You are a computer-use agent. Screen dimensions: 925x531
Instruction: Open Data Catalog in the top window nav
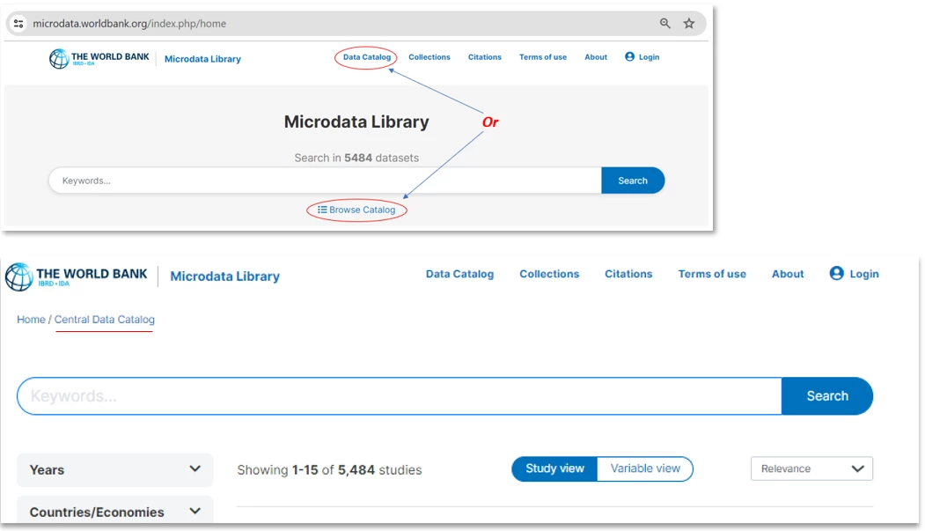(x=367, y=57)
